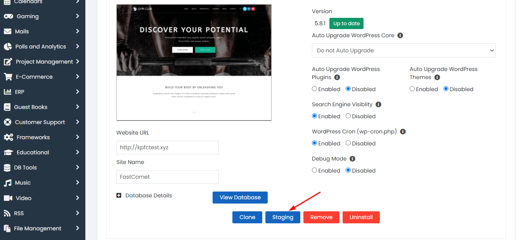Click info icon next to Debug Mode
The image size is (516, 240).
352,159
